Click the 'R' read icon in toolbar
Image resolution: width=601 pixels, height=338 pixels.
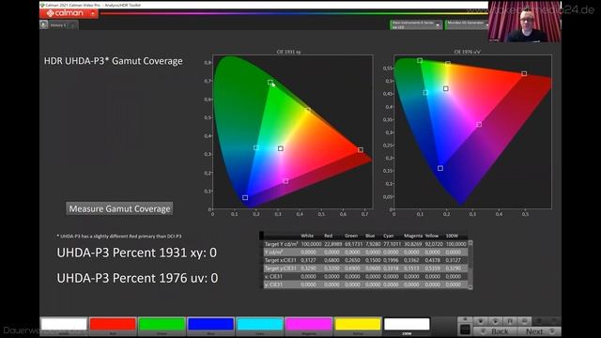pyautogui.click(x=509, y=321)
